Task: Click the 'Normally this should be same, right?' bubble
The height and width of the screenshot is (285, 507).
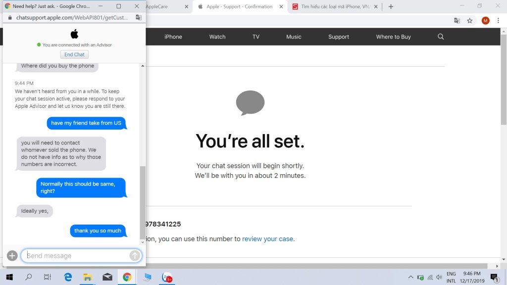Action: click(x=81, y=188)
